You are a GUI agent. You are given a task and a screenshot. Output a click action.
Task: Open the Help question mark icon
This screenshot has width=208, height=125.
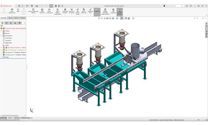pos(191,6)
